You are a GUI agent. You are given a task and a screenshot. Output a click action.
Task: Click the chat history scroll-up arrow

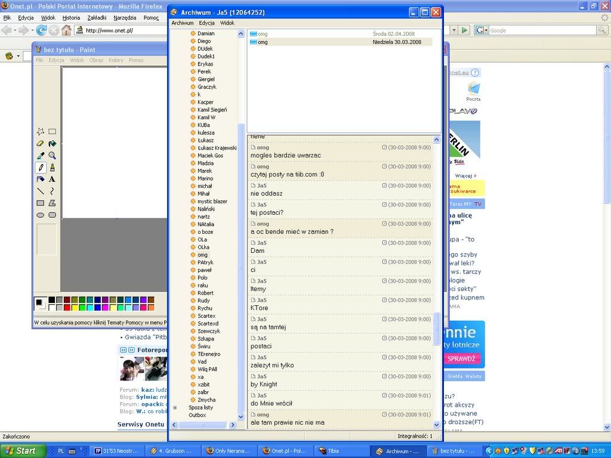tap(436, 140)
